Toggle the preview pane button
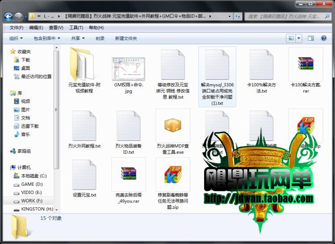The image size is (335, 244). pyautogui.click(x=311, y=38)
